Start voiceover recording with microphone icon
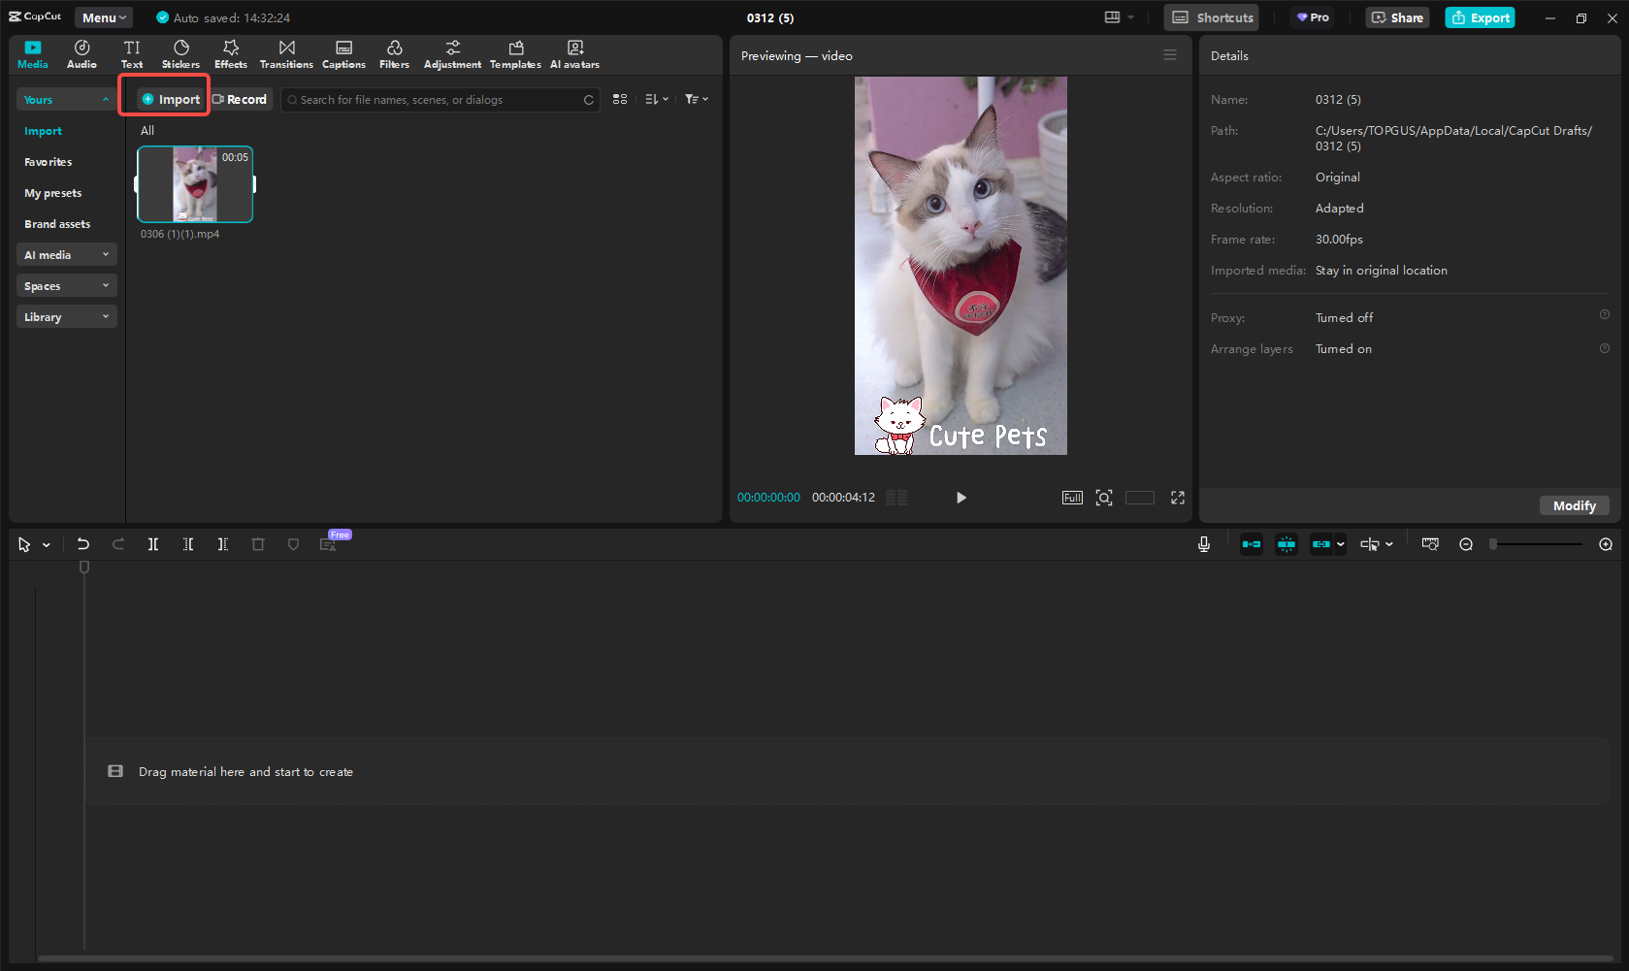Screen dimensions: 1629x971 point(1204,545)
